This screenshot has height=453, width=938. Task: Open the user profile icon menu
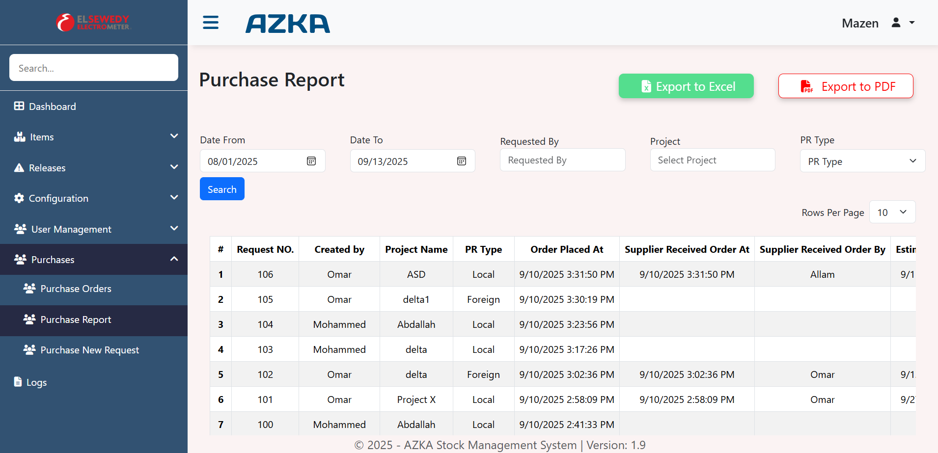point(903,23)
